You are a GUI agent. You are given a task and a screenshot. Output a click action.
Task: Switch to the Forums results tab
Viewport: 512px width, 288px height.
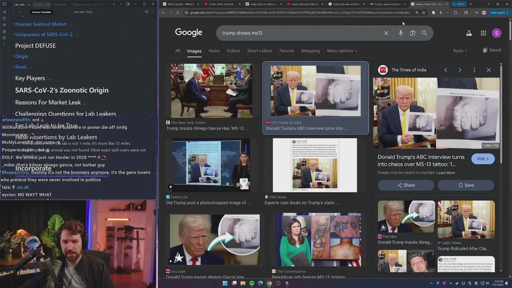[x=286, y=51]
